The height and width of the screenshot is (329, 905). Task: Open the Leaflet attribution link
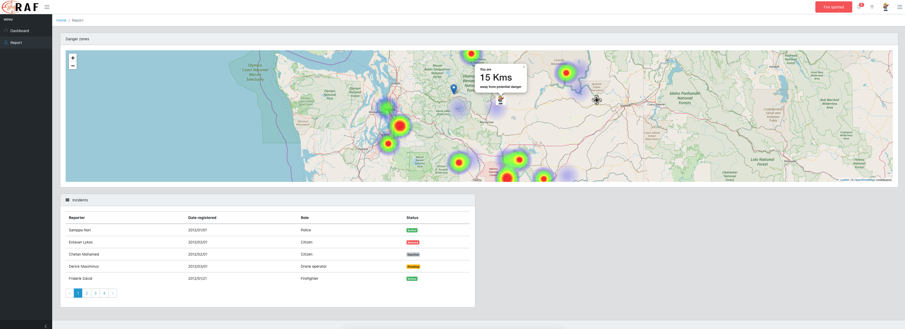click(x=844, y=180)
